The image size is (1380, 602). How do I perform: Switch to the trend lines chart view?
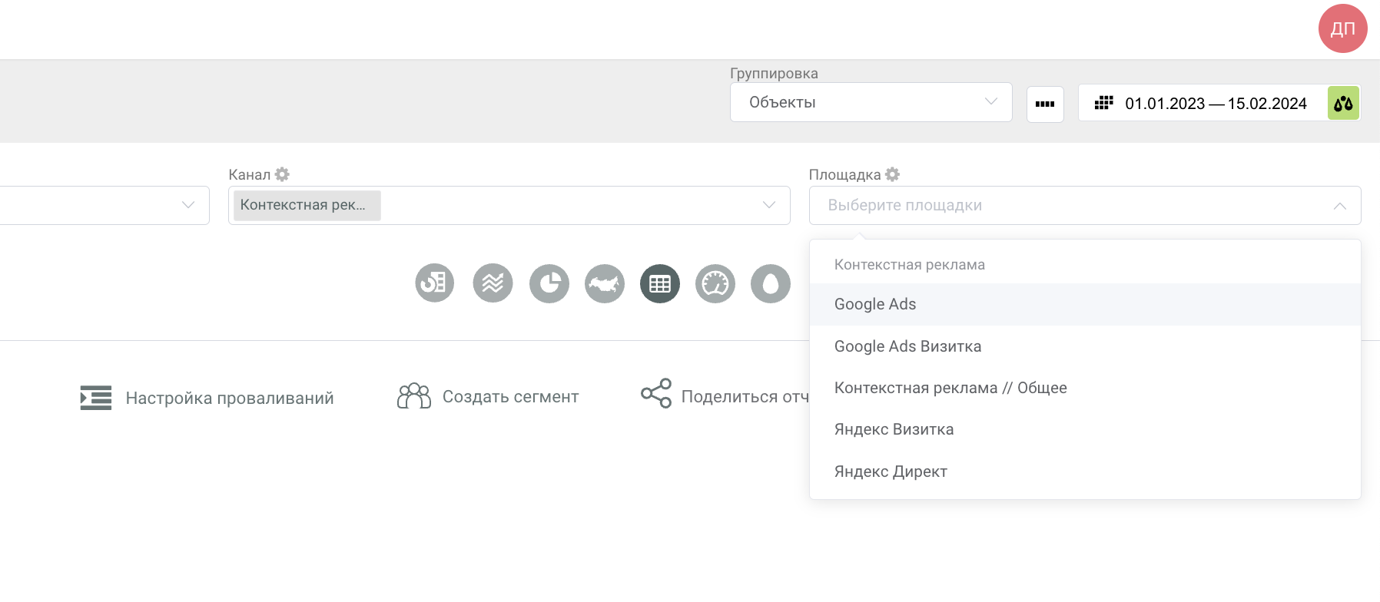pos(493,283)
